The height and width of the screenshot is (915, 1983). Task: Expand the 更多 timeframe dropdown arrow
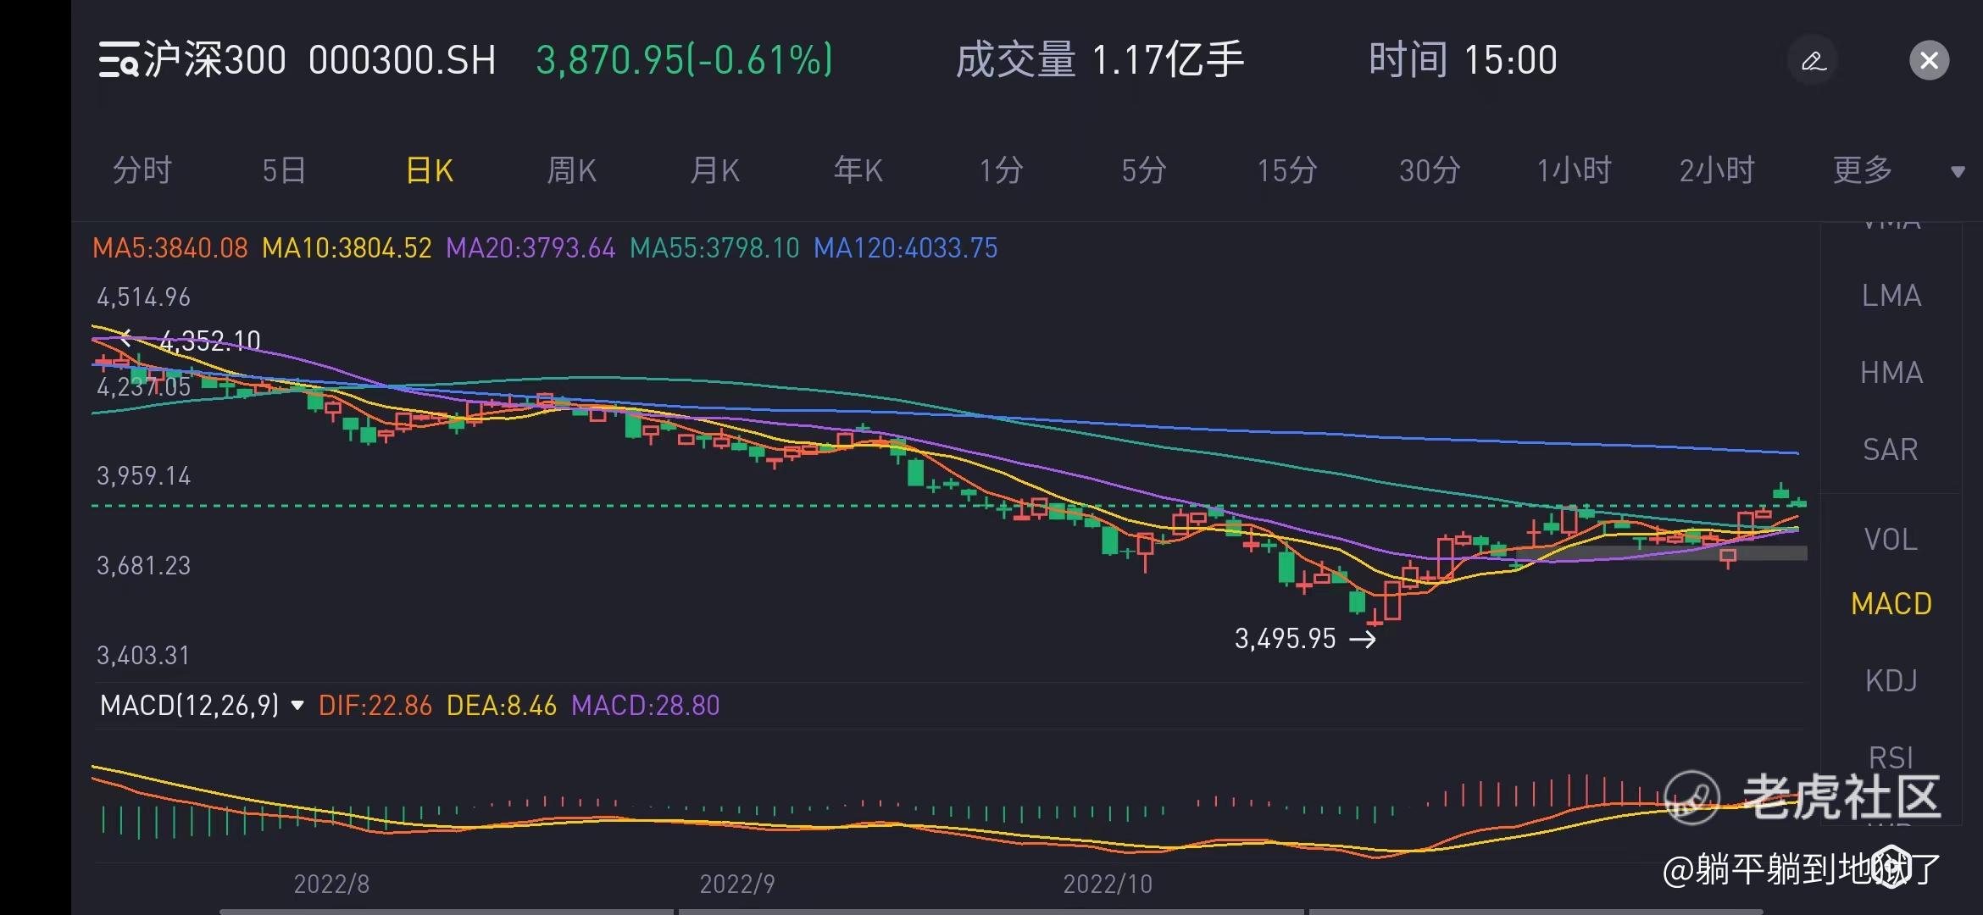click(x=1958, y=172)
